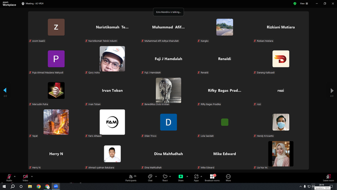Viewport: 337px width, 190px height.
Task: Select the brown Z avatar of zoom baa02
Action: click(56, 27)
